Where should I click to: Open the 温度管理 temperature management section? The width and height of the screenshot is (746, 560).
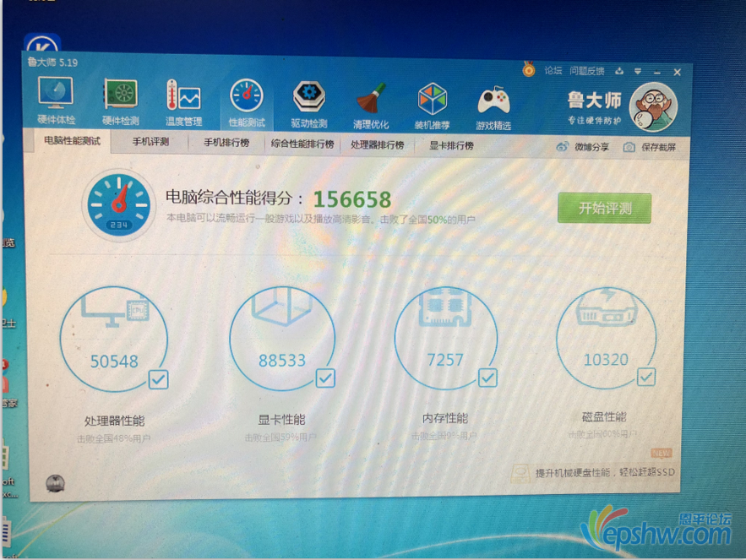(x=183, y=103)
